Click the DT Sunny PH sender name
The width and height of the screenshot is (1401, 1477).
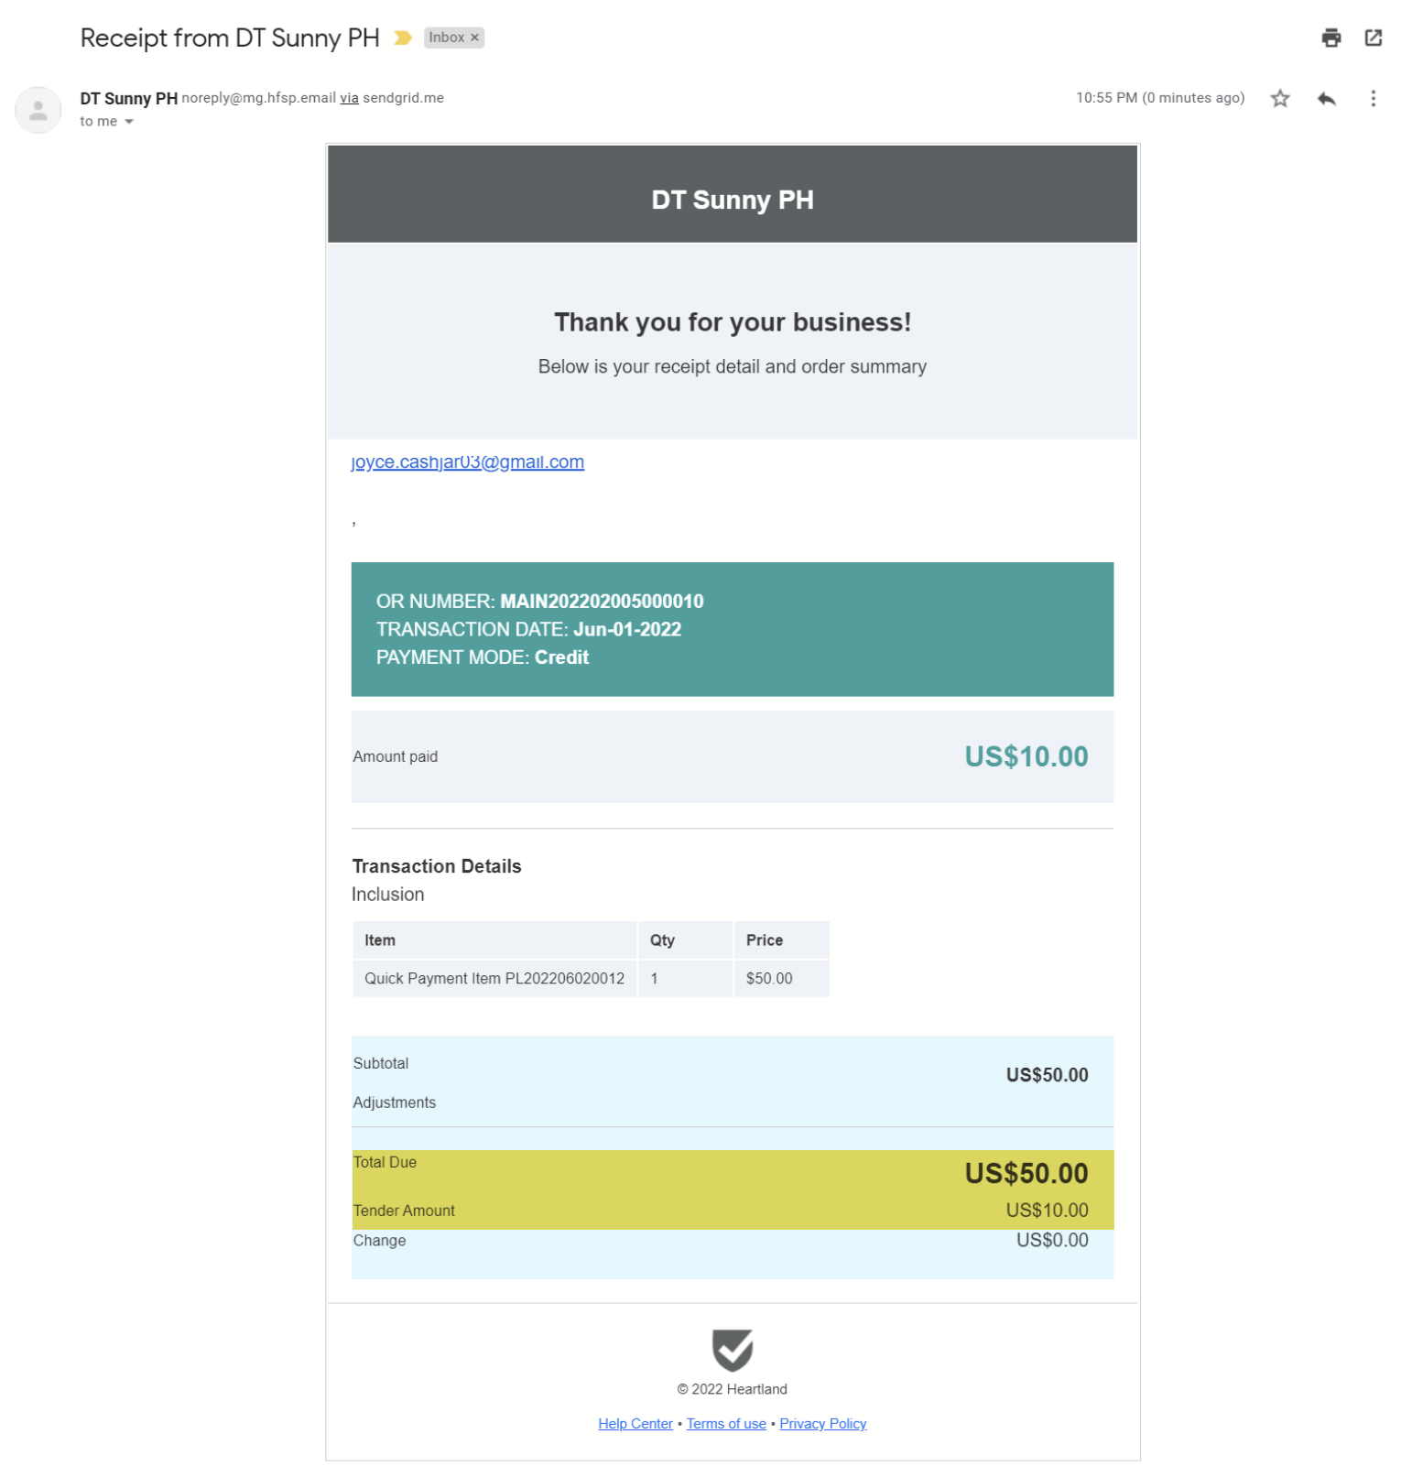click(x=128, y=99)
